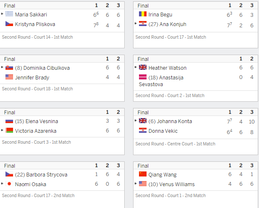This screenshot has width=259, height=208.
Task: Click the Czech flag next to Kristyna Pliskova
Action: pyautogui.click(x=9, y=24)
